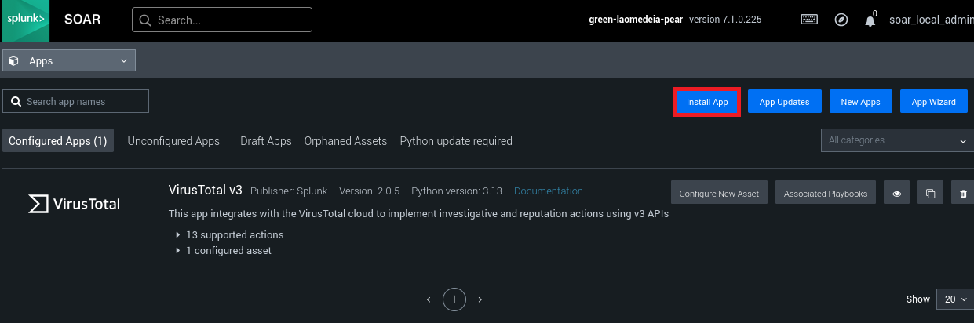
Task: Open the notifications bell icon
Action: [870, 20]
